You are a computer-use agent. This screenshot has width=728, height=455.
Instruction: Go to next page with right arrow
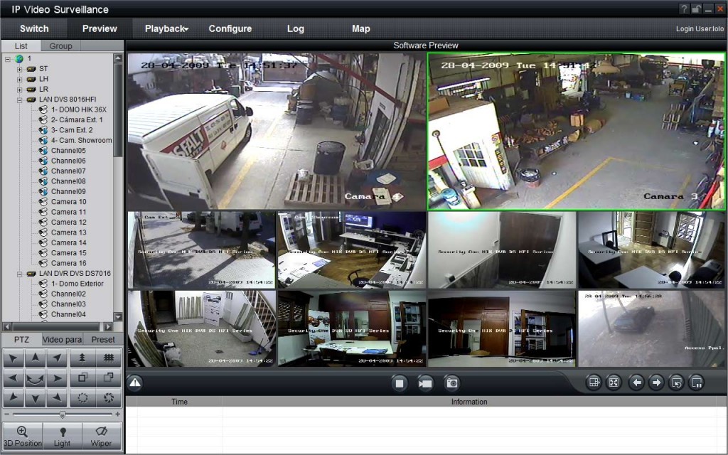click(x=656, y=383)
